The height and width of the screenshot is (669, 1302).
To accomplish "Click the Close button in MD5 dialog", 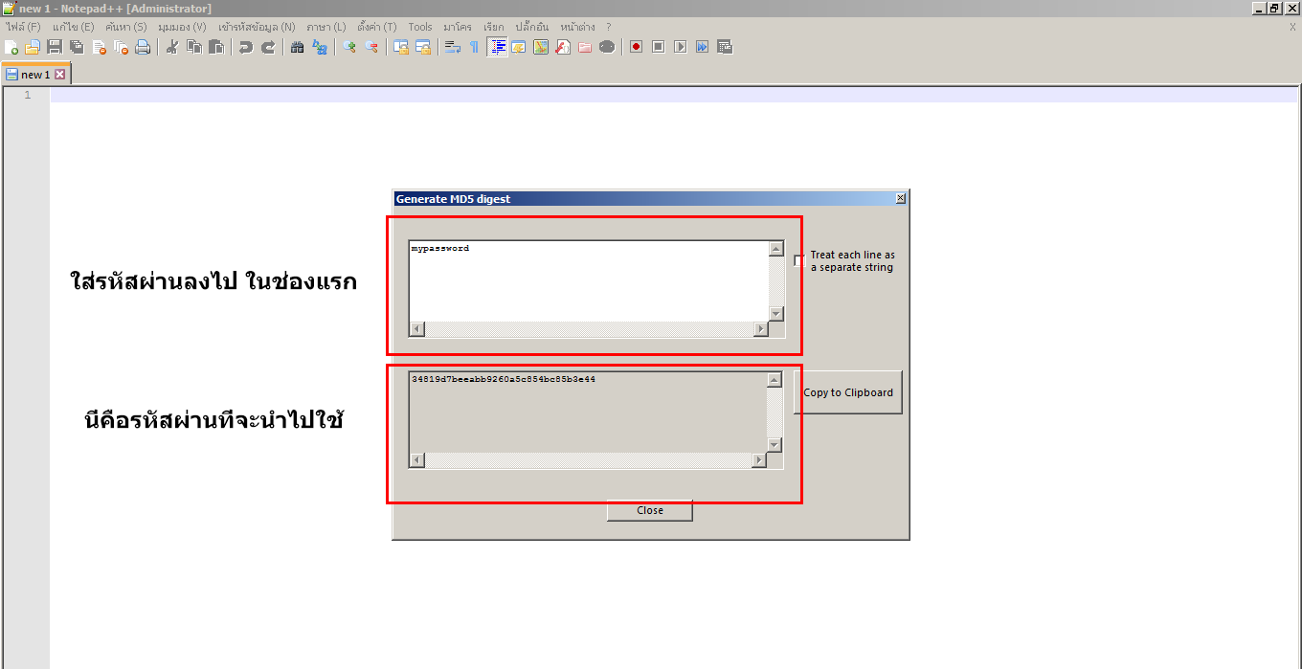I will coord(649,511).
